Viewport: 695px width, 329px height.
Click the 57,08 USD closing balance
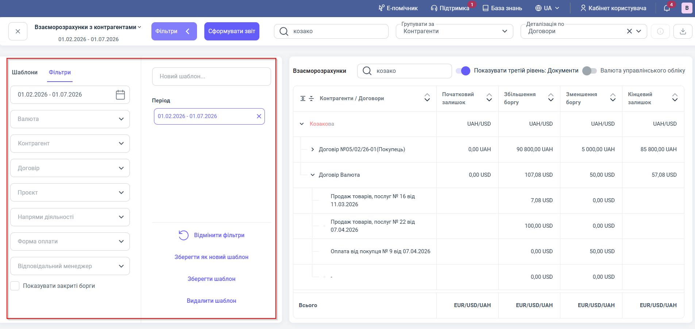point(664,175)
